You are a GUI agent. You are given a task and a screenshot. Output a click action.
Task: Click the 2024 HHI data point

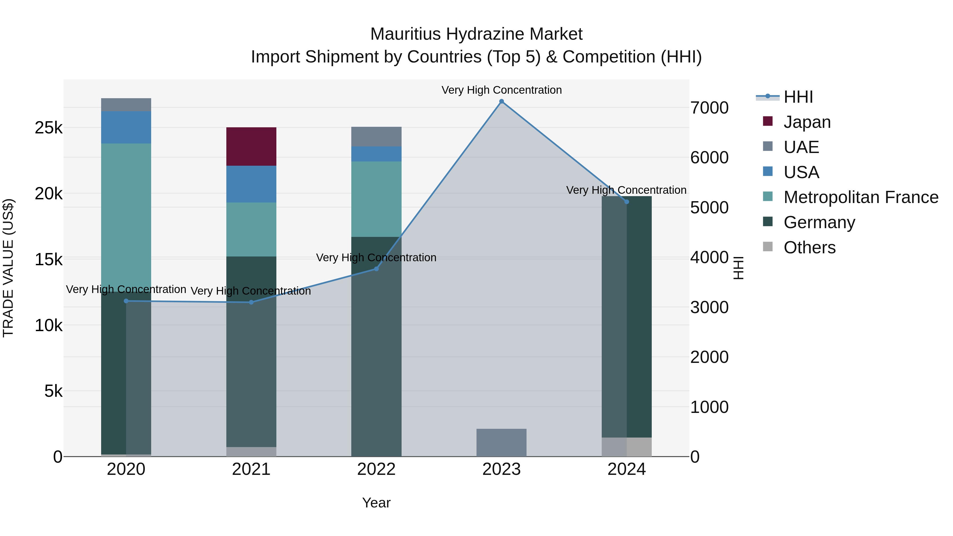click(x=627, y=202)
